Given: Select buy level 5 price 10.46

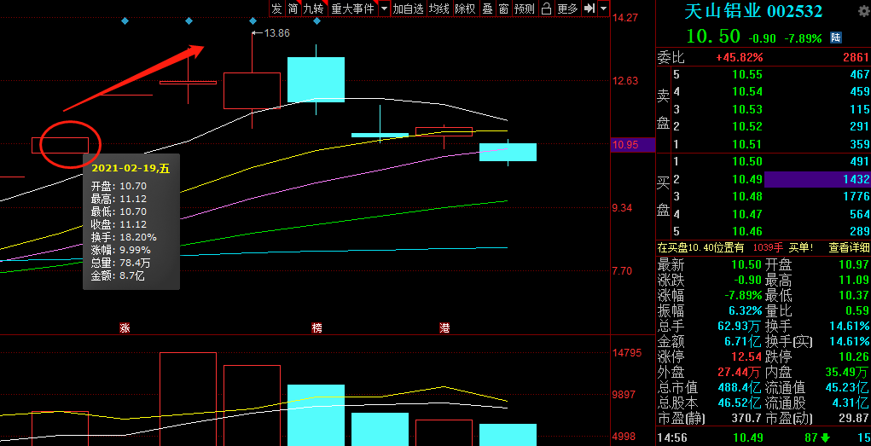Looking at the screenshot, I should point(747,232).
